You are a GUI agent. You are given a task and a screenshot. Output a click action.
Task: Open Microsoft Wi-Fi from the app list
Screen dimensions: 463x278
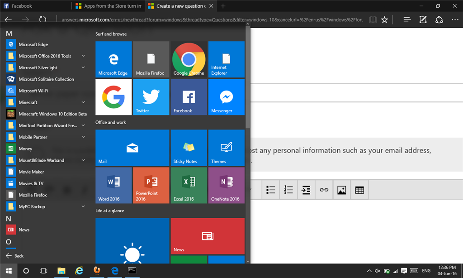click(x=46, y=91)
